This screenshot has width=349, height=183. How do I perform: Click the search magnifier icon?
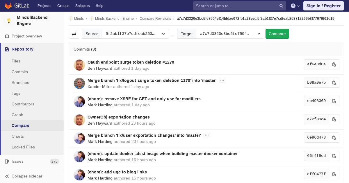tap(281, 6)
